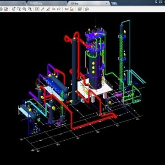Click the print icon in toolbar
This screenshot has width=165, height=165.
[x=1, y=9]
